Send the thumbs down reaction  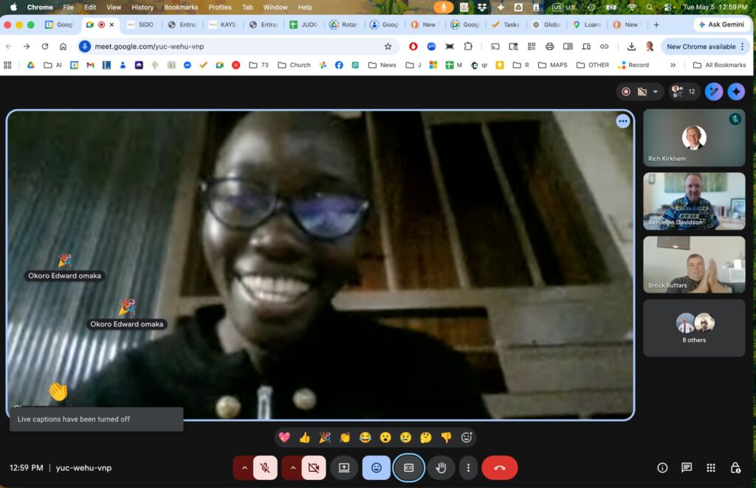point(446,437)
